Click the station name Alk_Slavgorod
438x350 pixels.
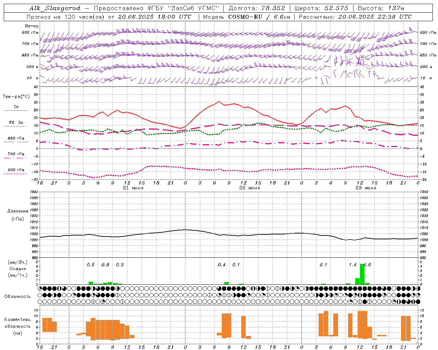pos(55,8)
